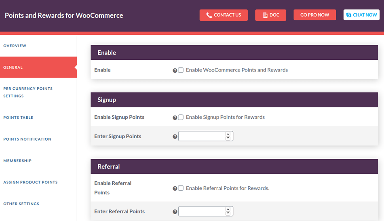Start a chat with Chat Now
The width and height of the screenshot is (384, 221).
[361, 15]
